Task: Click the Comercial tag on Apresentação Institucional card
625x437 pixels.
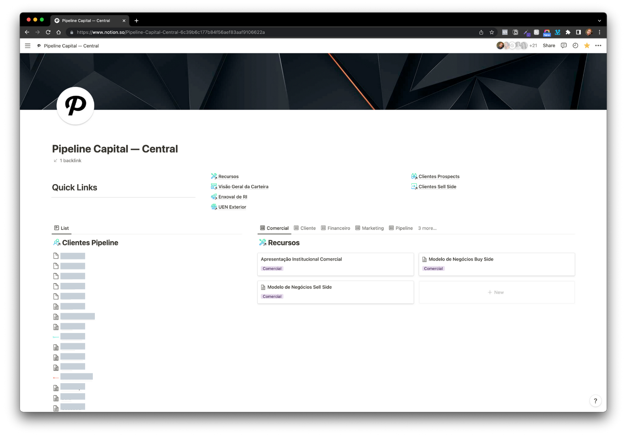Action: (272, 269)
